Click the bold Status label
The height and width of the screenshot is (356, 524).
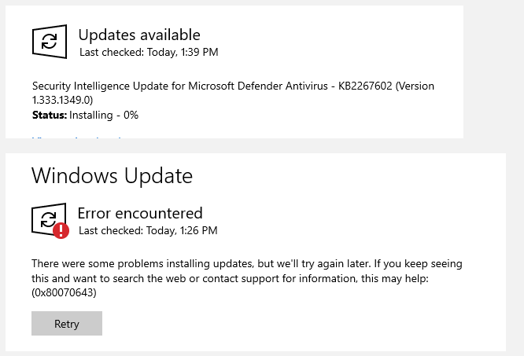coord(50,115)
